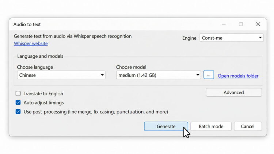The width and height of the screenshot is (274, 154).
Task: Minimize the Audio to text window
Action: point(224,24)
